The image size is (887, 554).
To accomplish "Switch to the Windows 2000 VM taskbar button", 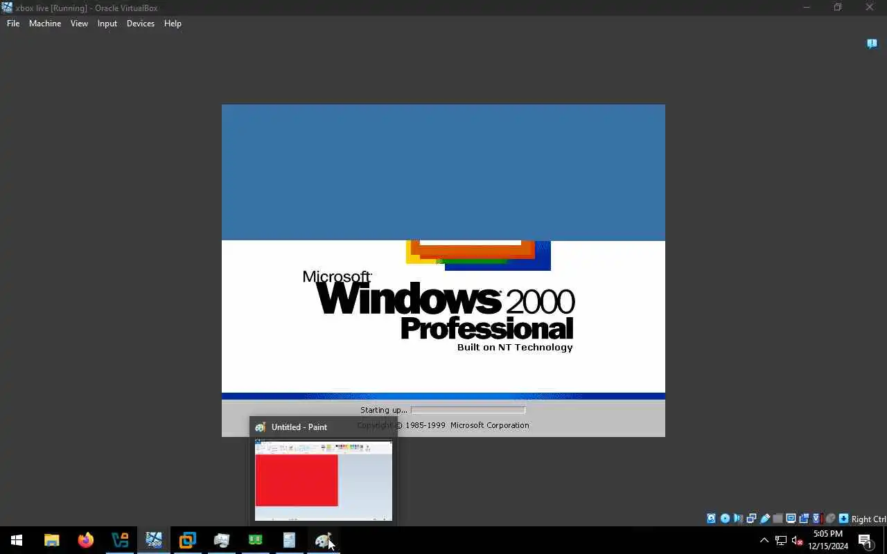I will click(x=154, y=540).
